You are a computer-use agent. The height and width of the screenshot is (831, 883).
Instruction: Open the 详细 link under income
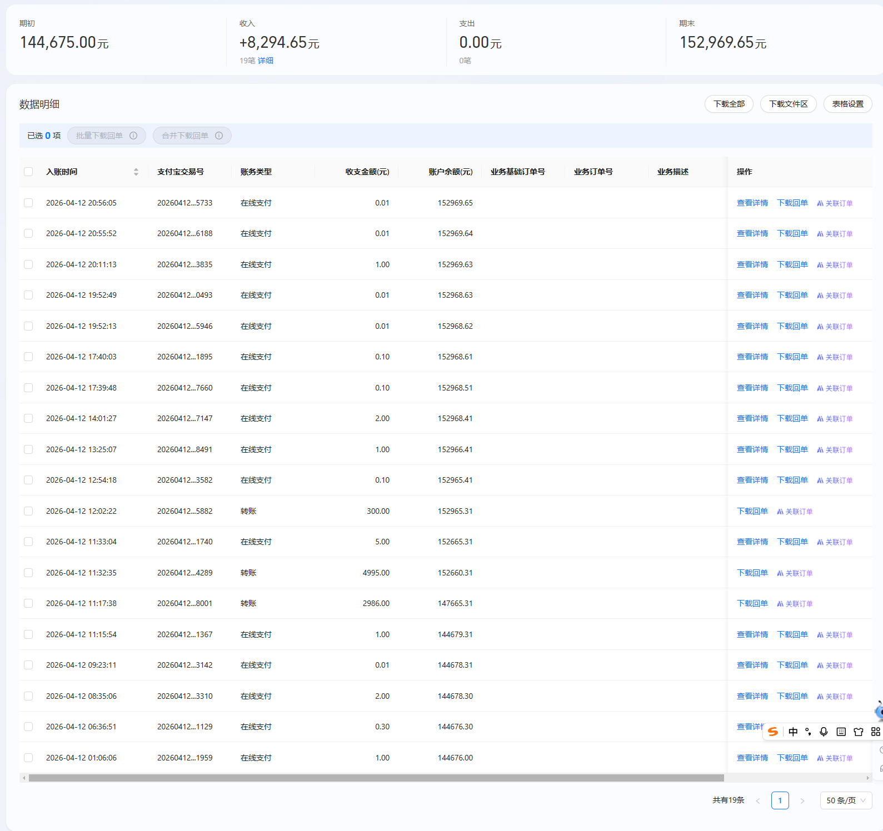tap(266, 61)
